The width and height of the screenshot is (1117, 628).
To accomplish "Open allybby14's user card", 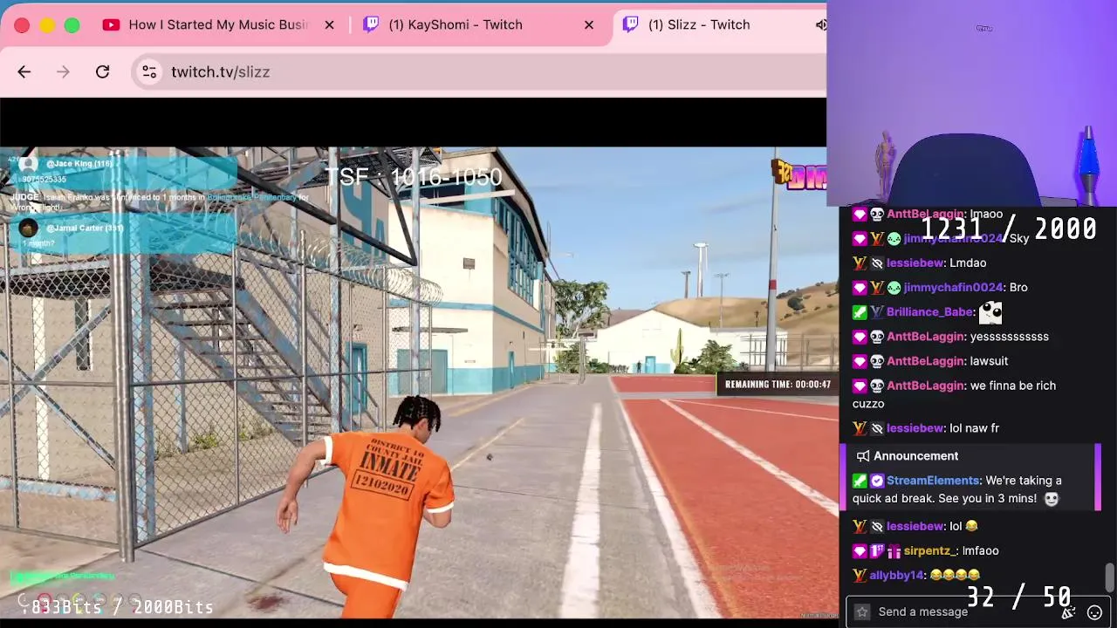I will [896, 575].
